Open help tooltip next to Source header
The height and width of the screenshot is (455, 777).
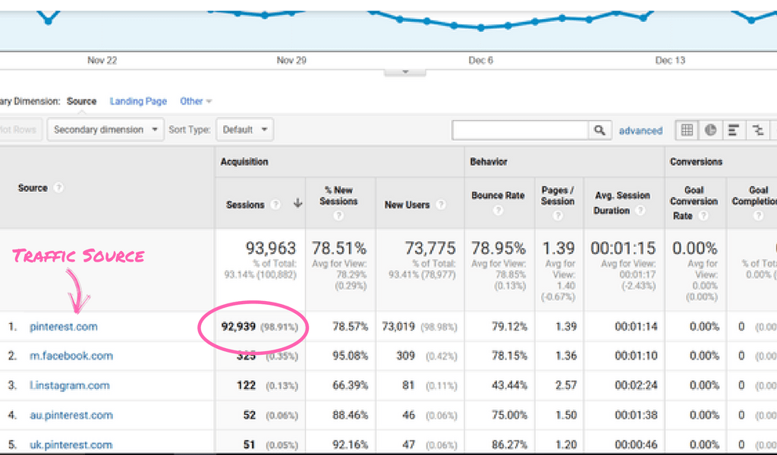[x=58, y=187]
